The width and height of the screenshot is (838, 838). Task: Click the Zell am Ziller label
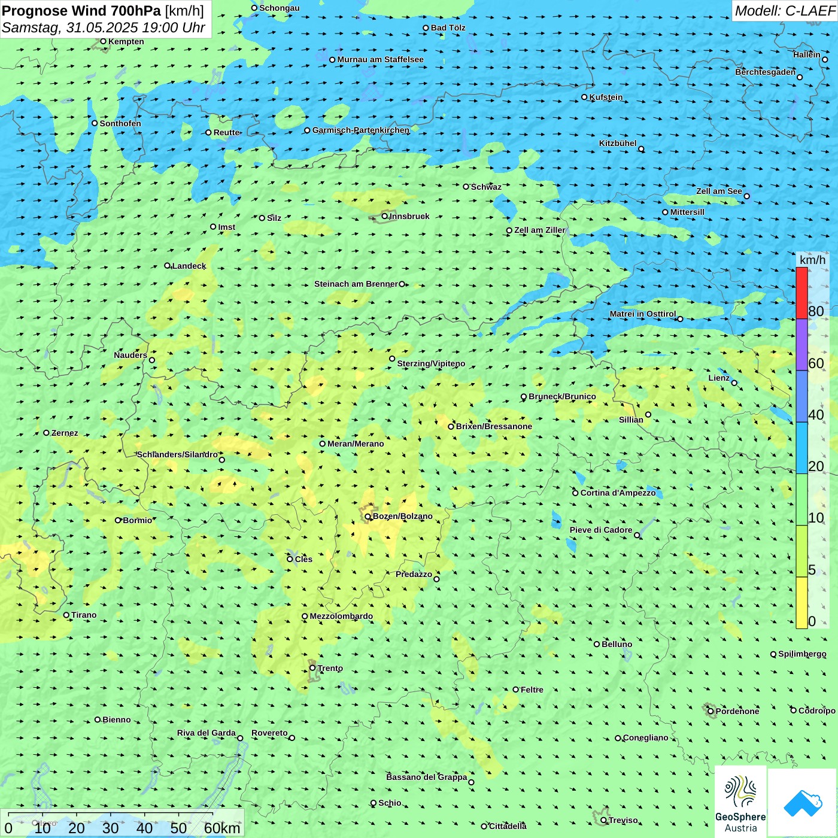click(540, 230)
